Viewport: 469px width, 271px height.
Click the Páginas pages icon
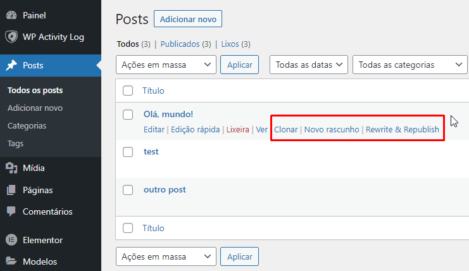[x=11, y=190]
